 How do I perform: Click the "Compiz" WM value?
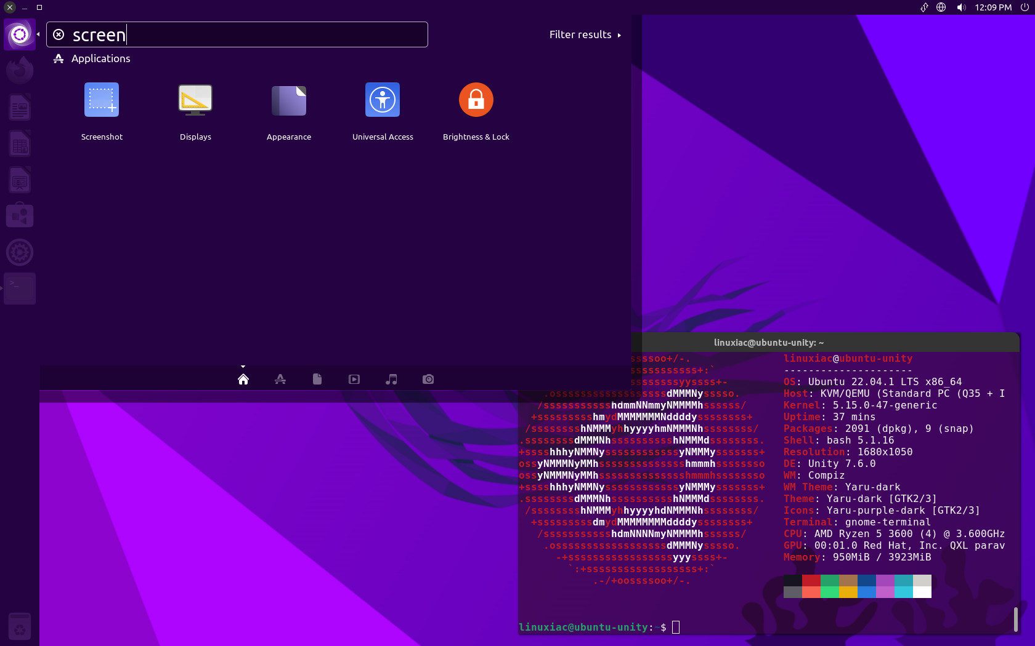coord(826,475)
